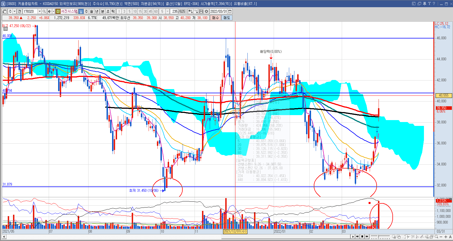The width and height of the screenshot is (453, 241).
Task: Open the stock code search magnifier
Action: point(44,11)
